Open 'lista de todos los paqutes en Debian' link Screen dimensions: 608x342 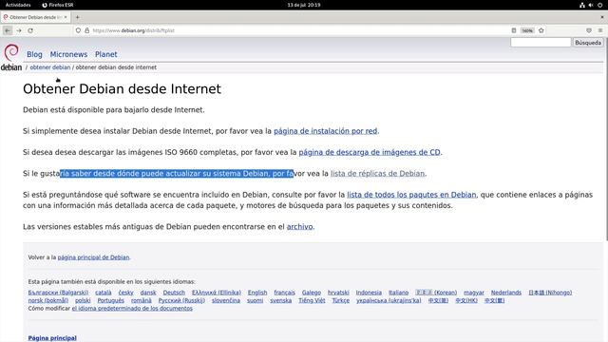[x=411, y=195]
